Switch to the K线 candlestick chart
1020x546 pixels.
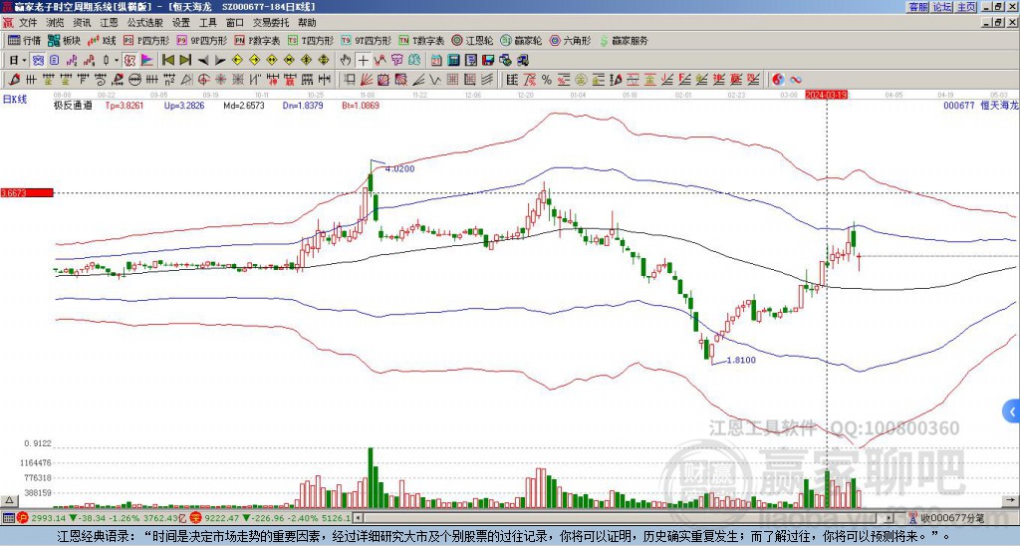(x=101, y=40)
